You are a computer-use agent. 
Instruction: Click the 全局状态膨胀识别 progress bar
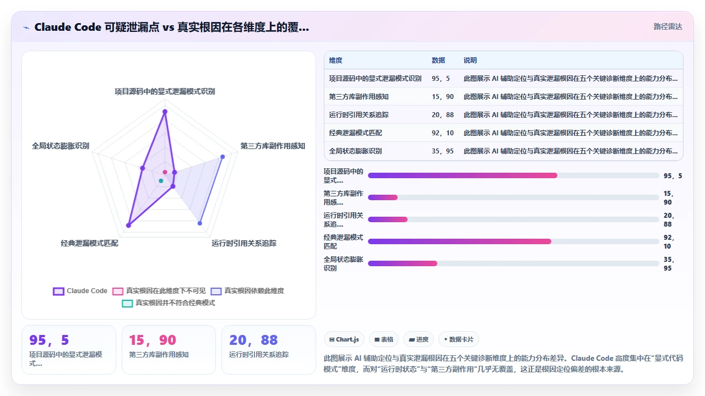513,263
